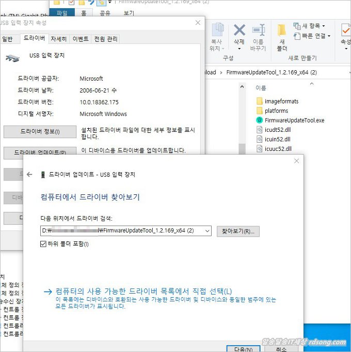Switch to the Power Management (전원 관리) tab
Screen dimensions: 351x352
105,39
